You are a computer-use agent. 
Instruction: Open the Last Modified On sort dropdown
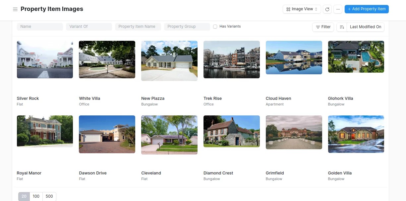point(365,27)
